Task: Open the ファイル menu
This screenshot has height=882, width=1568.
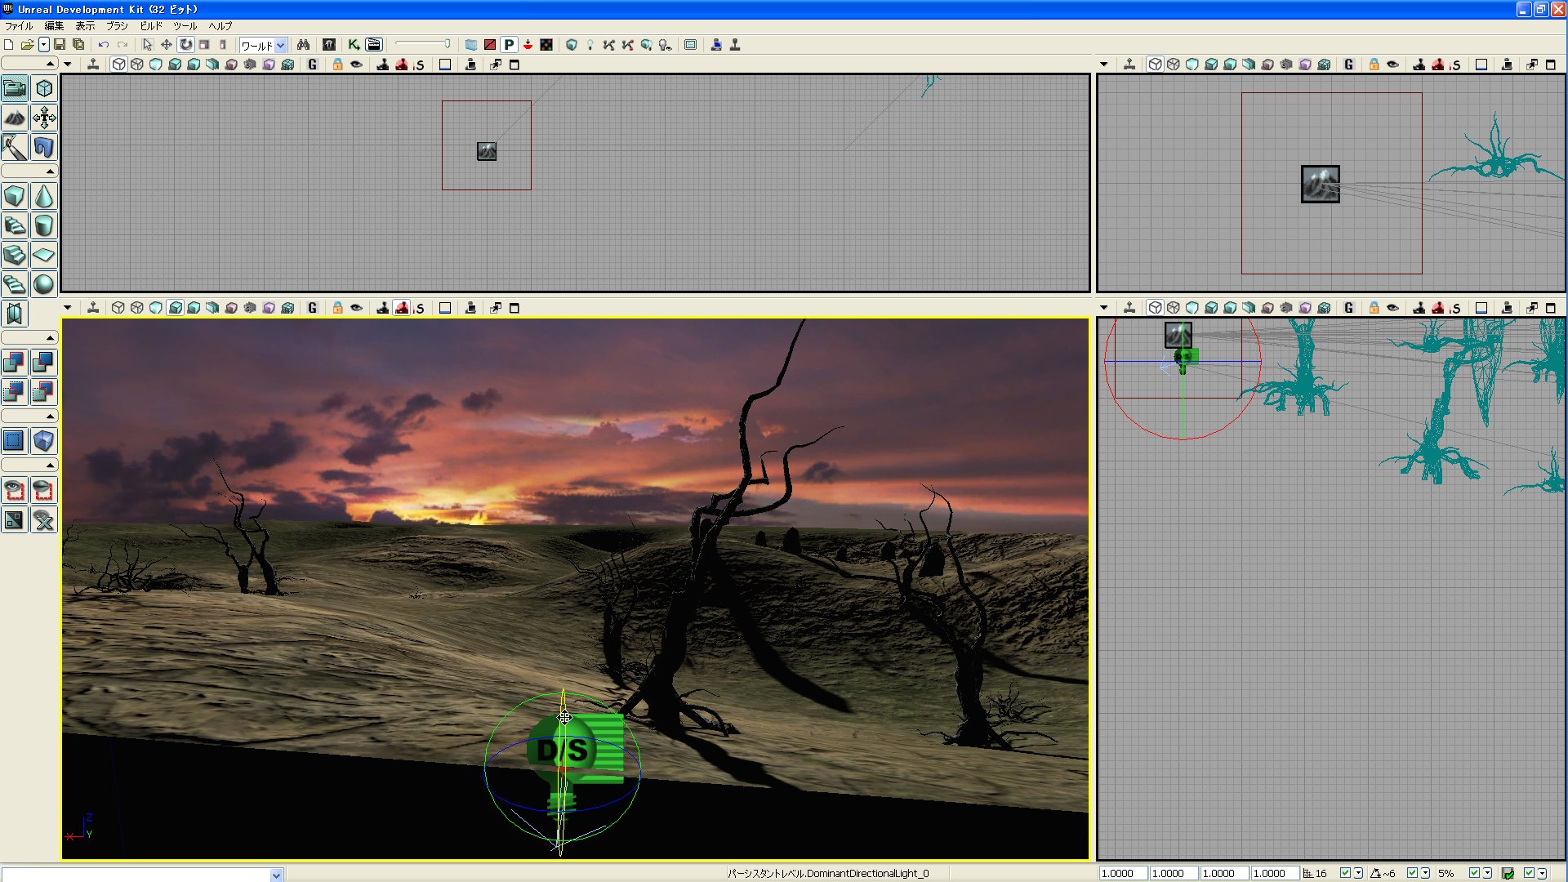Action: pyautogui.click(x=18, y=26)
